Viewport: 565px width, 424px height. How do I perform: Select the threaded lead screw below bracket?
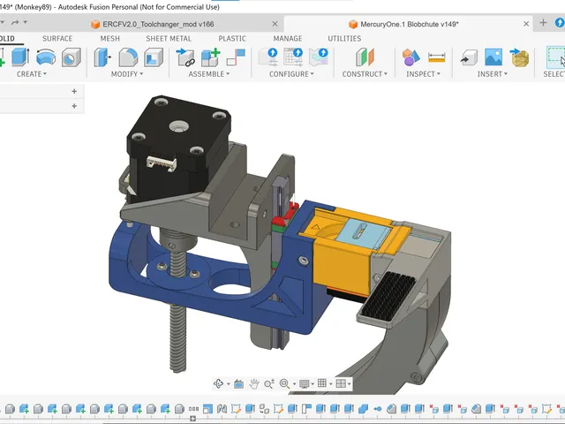[x=177, y=338]
